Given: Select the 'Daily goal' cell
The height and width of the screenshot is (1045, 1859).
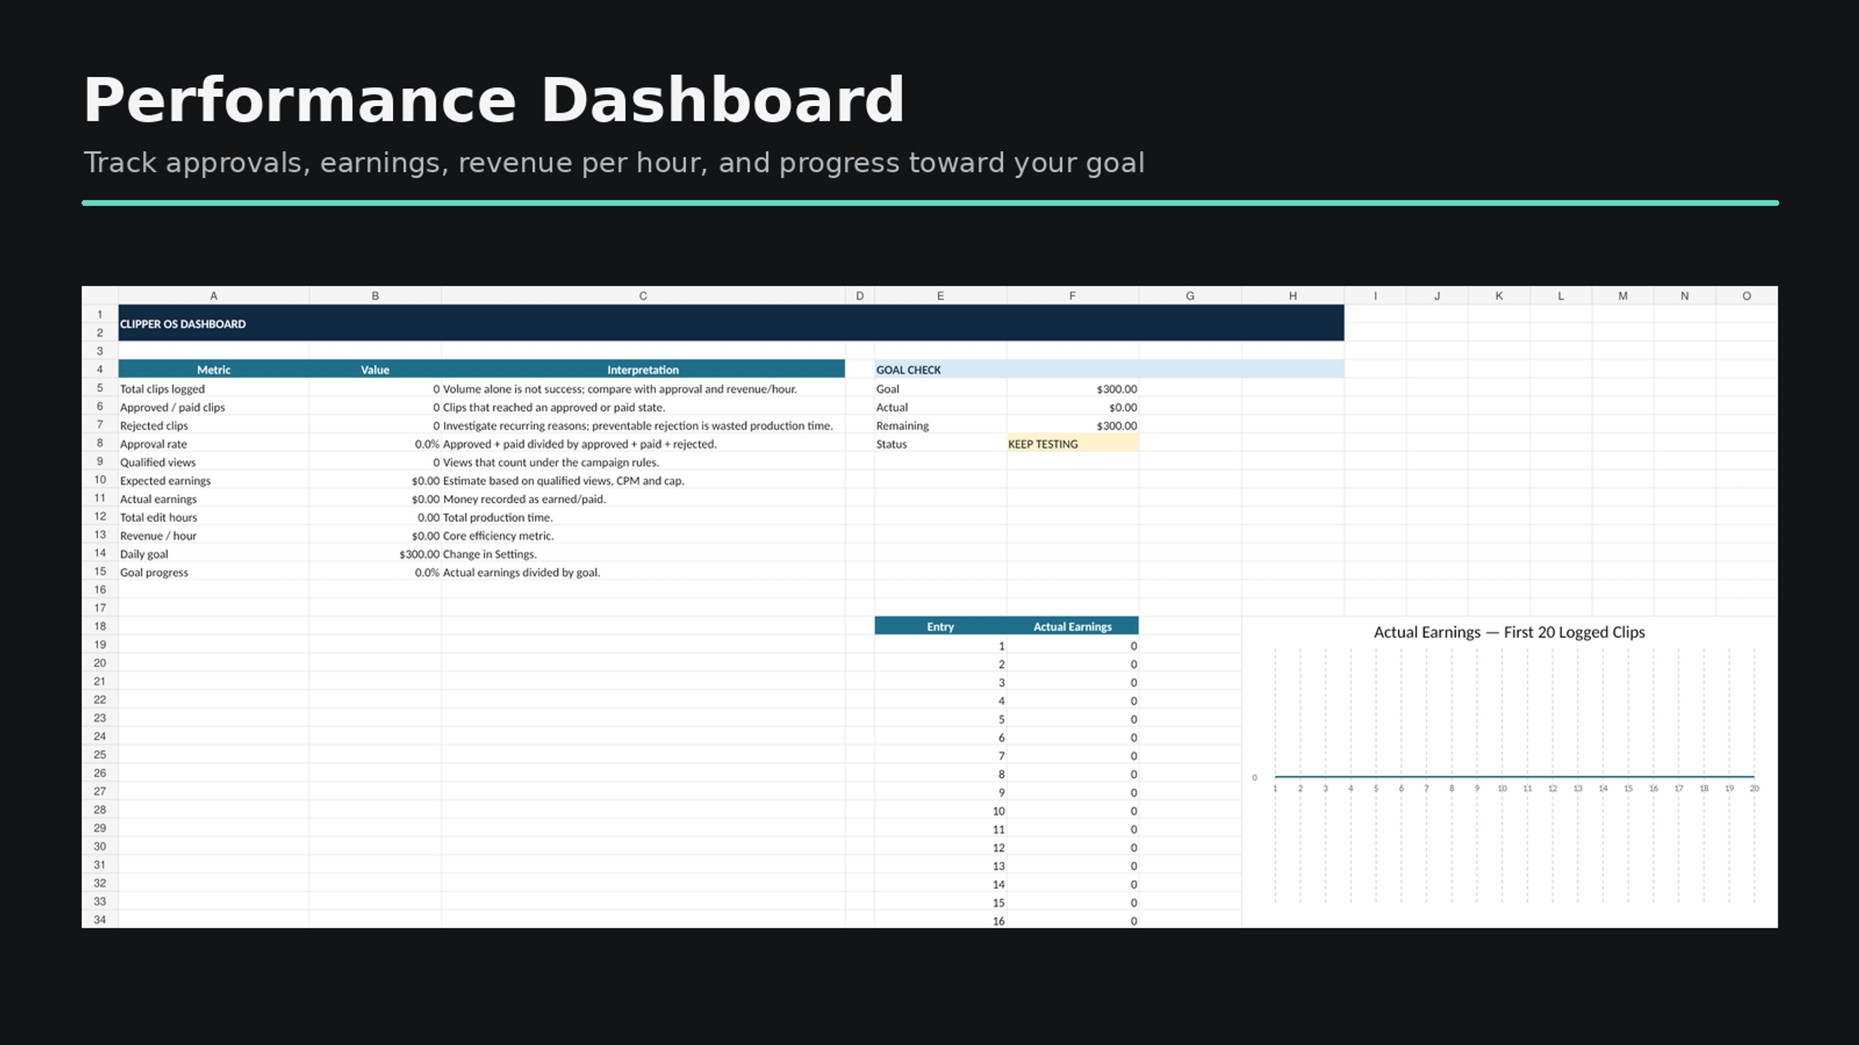Looking at the screenshot, I should [x=213, y=554].
